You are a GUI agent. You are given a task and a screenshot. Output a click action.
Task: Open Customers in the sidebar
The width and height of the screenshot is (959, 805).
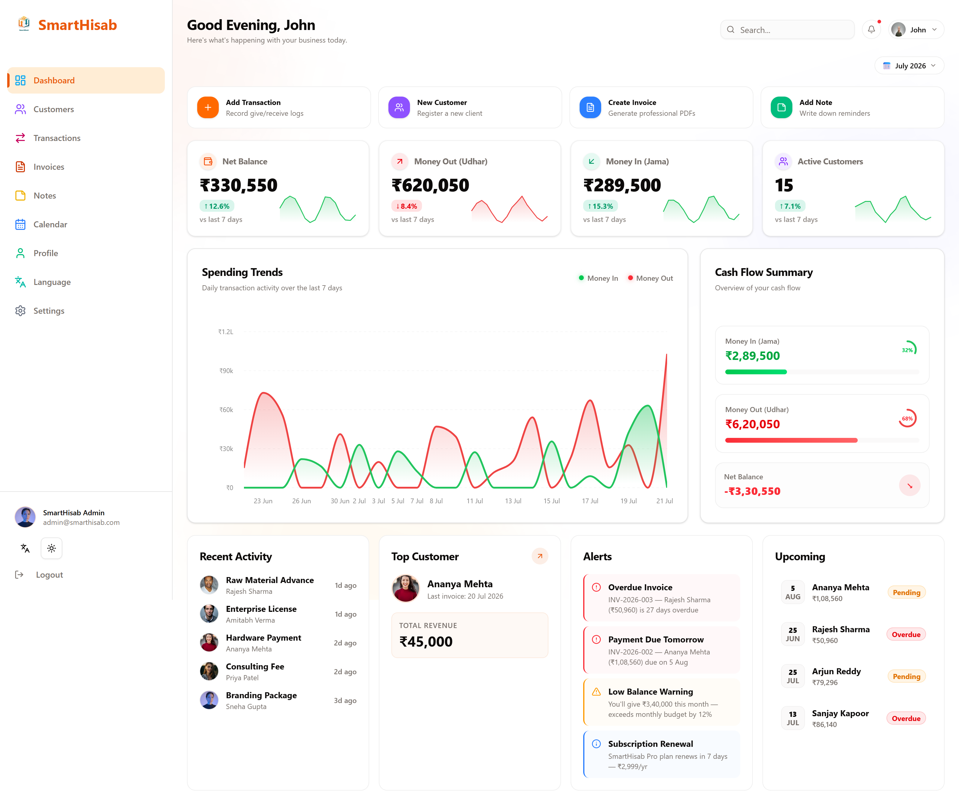(86, 109)
